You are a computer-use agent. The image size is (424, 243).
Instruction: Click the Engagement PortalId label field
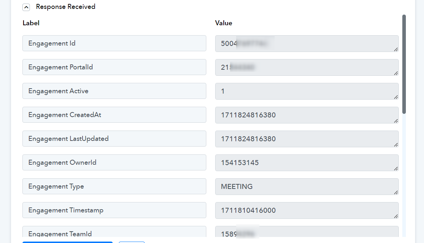[x=115, y=67]
